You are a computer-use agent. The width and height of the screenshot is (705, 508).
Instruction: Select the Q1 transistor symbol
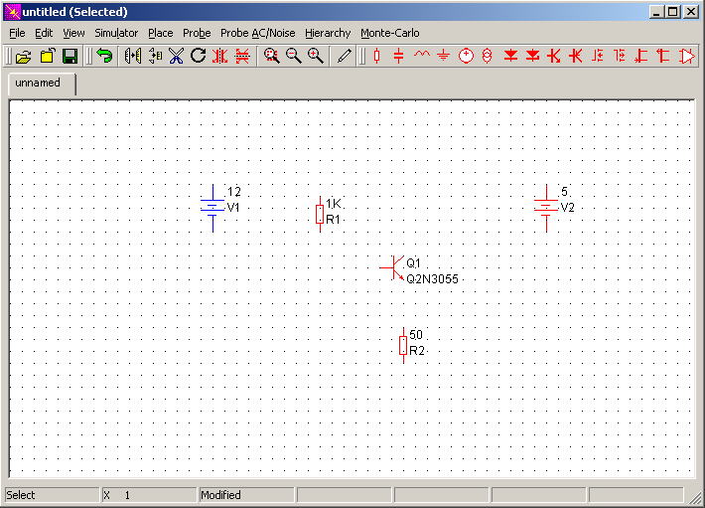[x=392, y=267]
